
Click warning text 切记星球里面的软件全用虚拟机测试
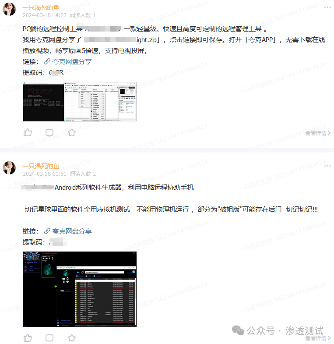click(x=77, y=209)
